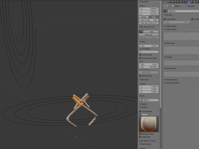Viewport: 199px width, 149px height.
Task: Select the Local transform button
Action: [153, 17]
